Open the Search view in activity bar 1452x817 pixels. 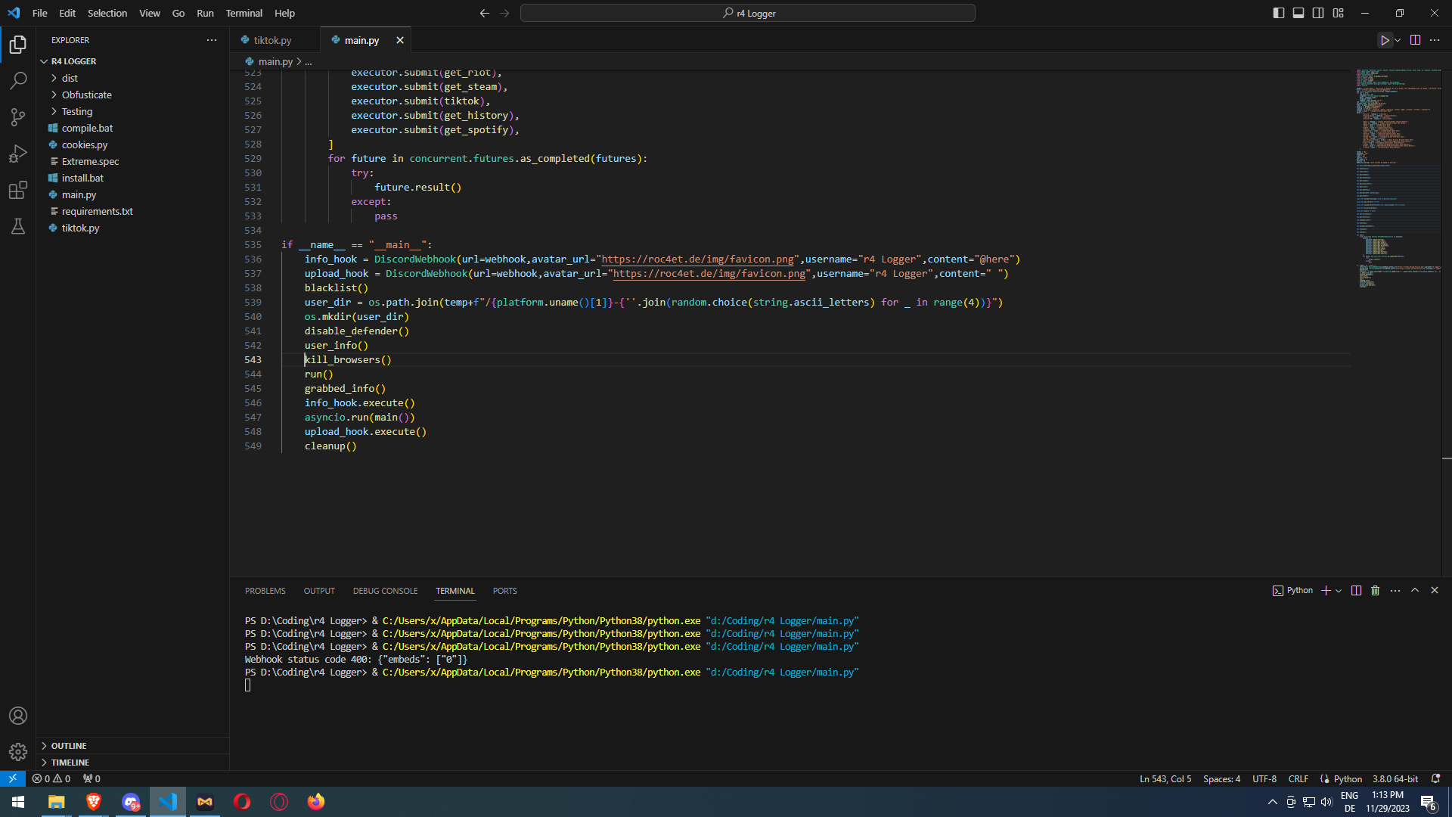tap(18, 80)
